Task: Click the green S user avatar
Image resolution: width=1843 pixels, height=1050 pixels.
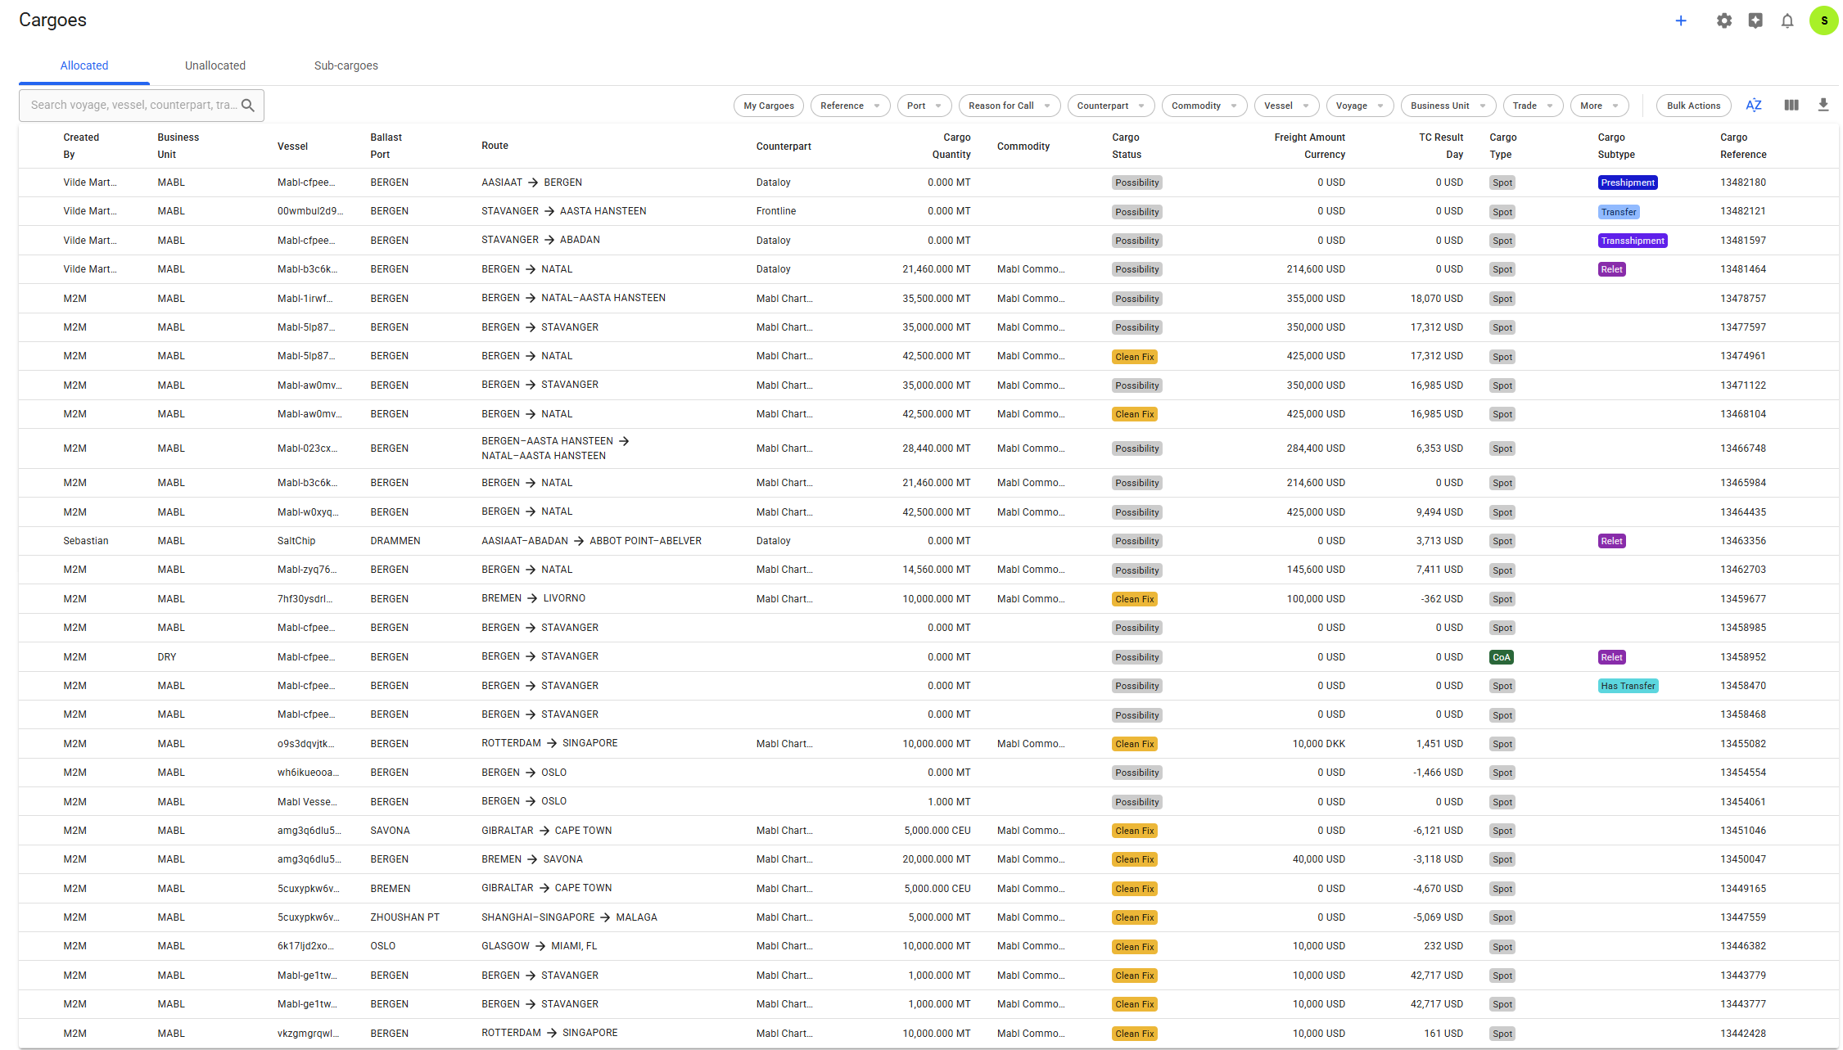Action: coord(1823,21)
